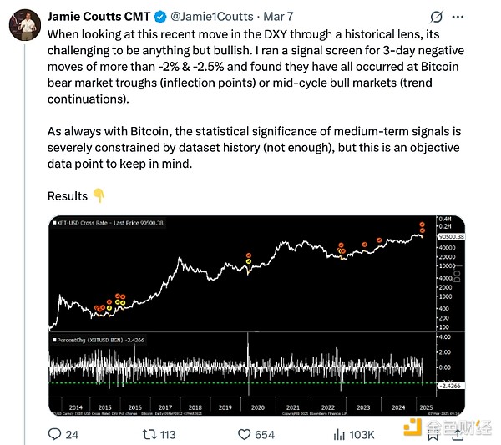Like the tweet with the heart icon

(x=245, y=433)
